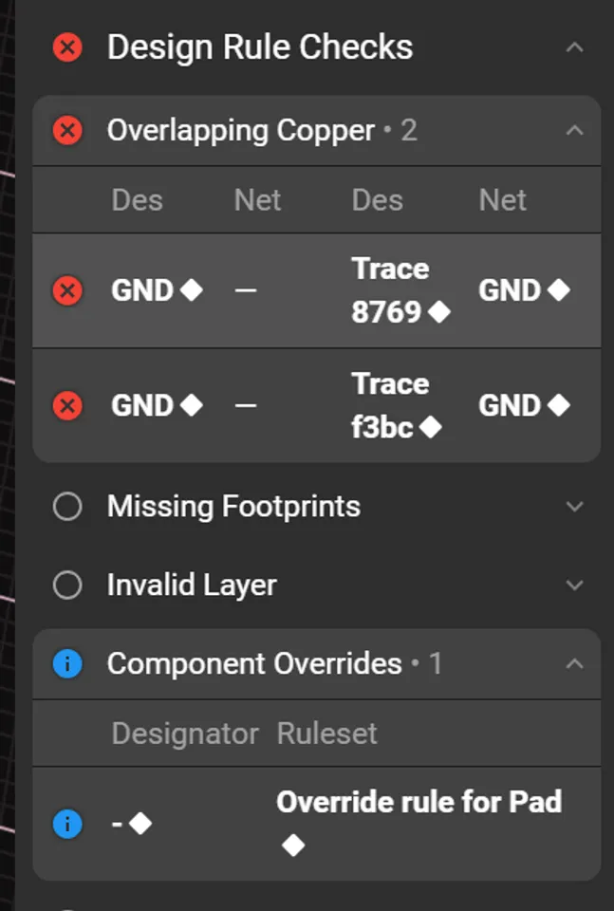
Task: Expand the Missing Footprints section
Action: point(574,507)
